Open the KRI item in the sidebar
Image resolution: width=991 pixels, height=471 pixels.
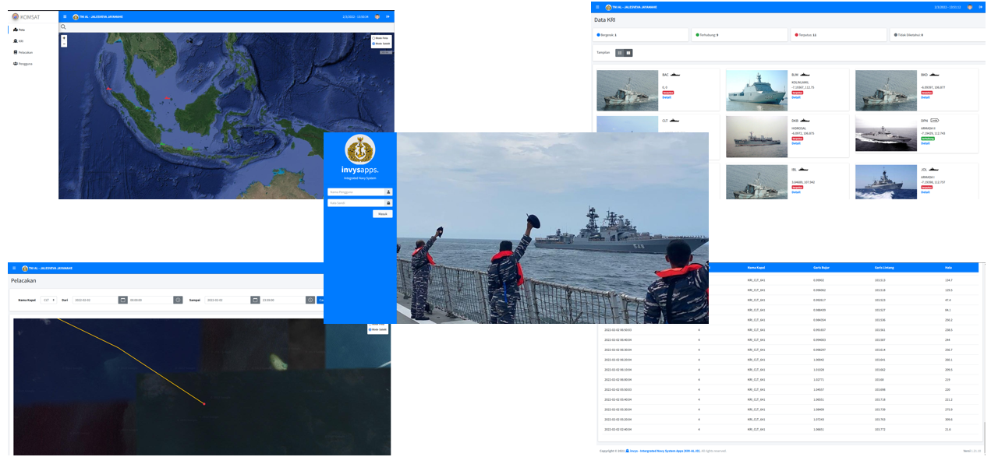click(19, 40)
